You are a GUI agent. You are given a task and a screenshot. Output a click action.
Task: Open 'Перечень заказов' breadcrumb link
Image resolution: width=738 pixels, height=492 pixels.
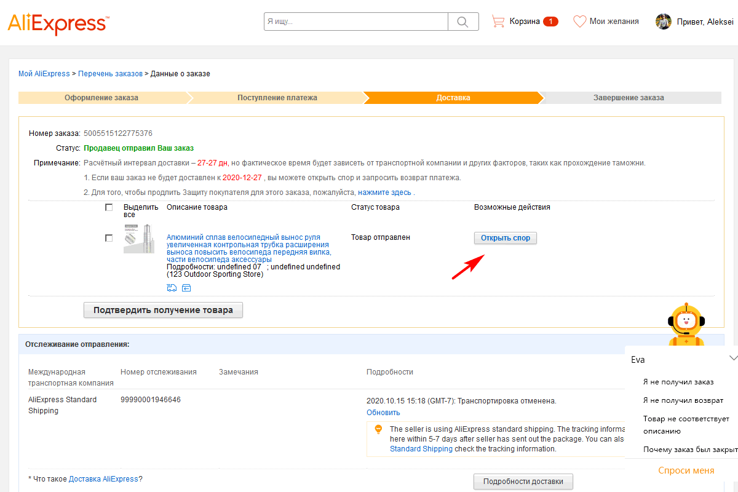[110, 74]
